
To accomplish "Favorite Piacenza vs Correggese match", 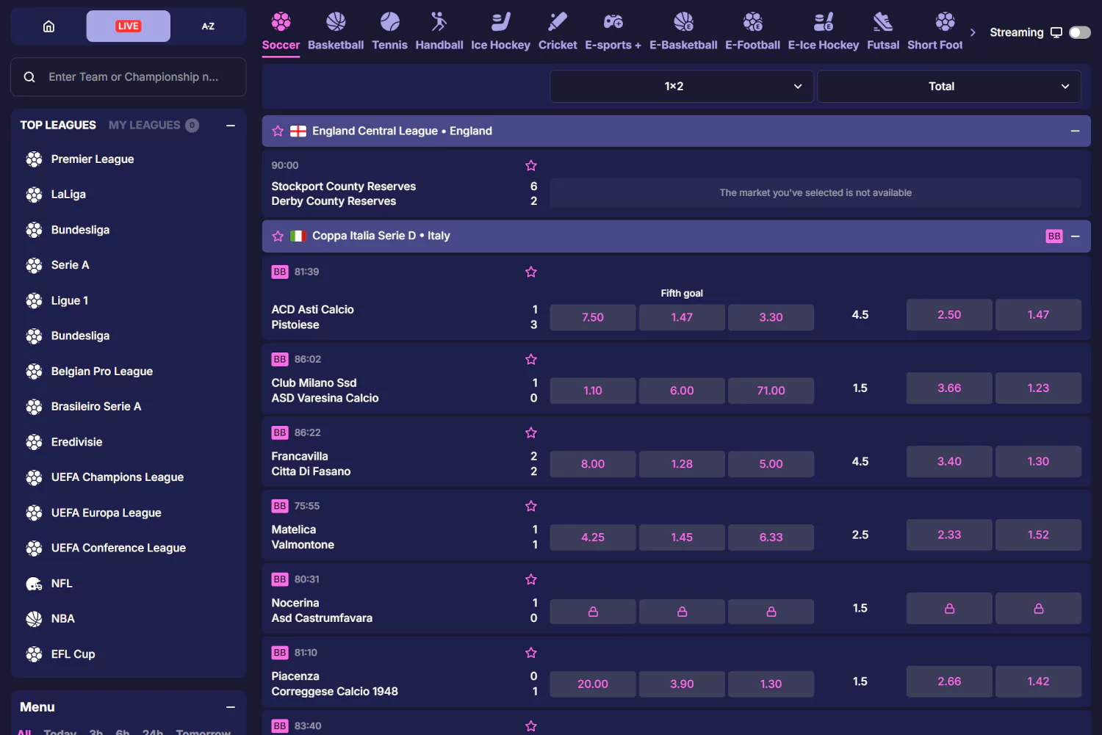I will pos(531,653).
